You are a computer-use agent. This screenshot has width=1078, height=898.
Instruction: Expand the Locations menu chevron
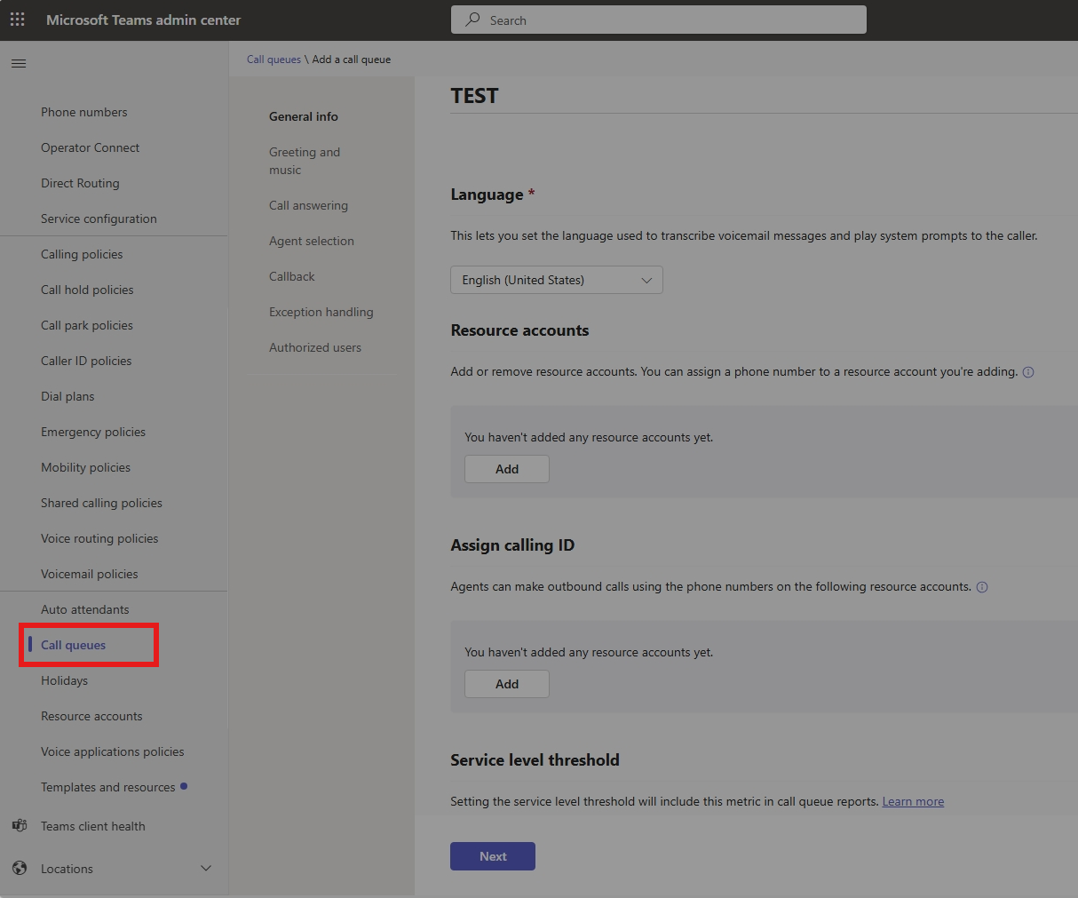click(x=206, y=869)
